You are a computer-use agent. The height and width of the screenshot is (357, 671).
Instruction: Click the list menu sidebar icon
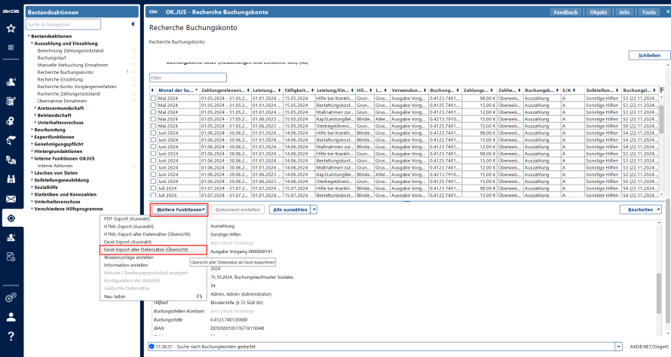pos(11,47)
